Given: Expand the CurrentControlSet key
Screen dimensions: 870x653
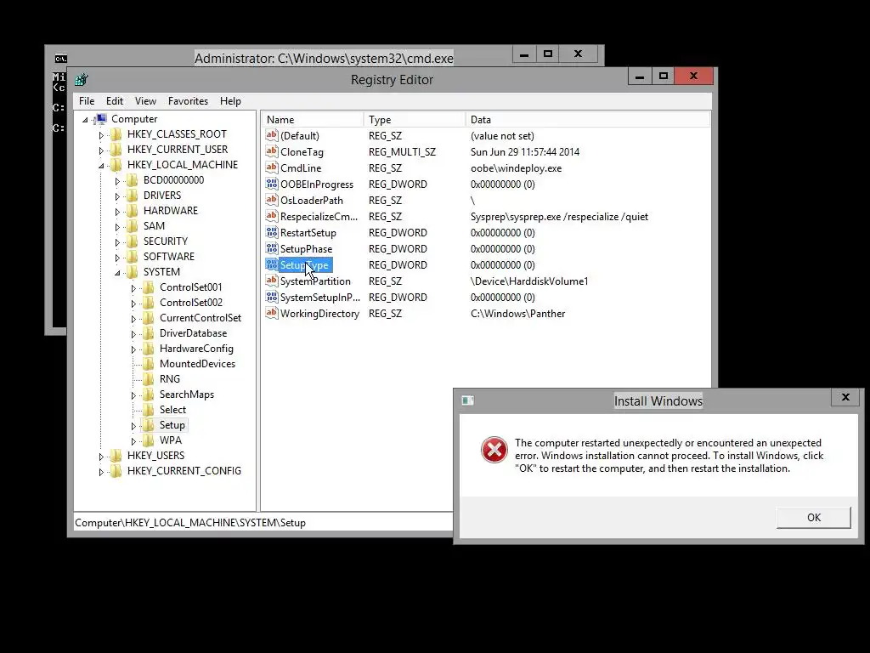Looking at the screenshot, I should coord(133,319).
